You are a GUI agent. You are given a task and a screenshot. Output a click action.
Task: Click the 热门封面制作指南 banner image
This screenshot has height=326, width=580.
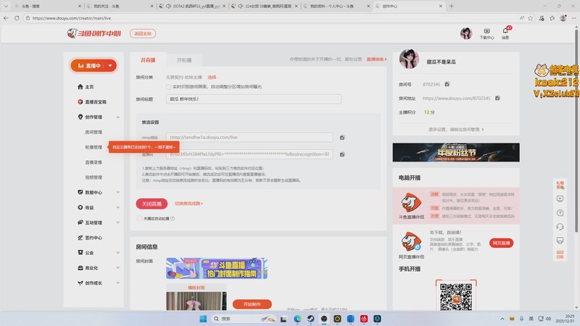point(217,268)
